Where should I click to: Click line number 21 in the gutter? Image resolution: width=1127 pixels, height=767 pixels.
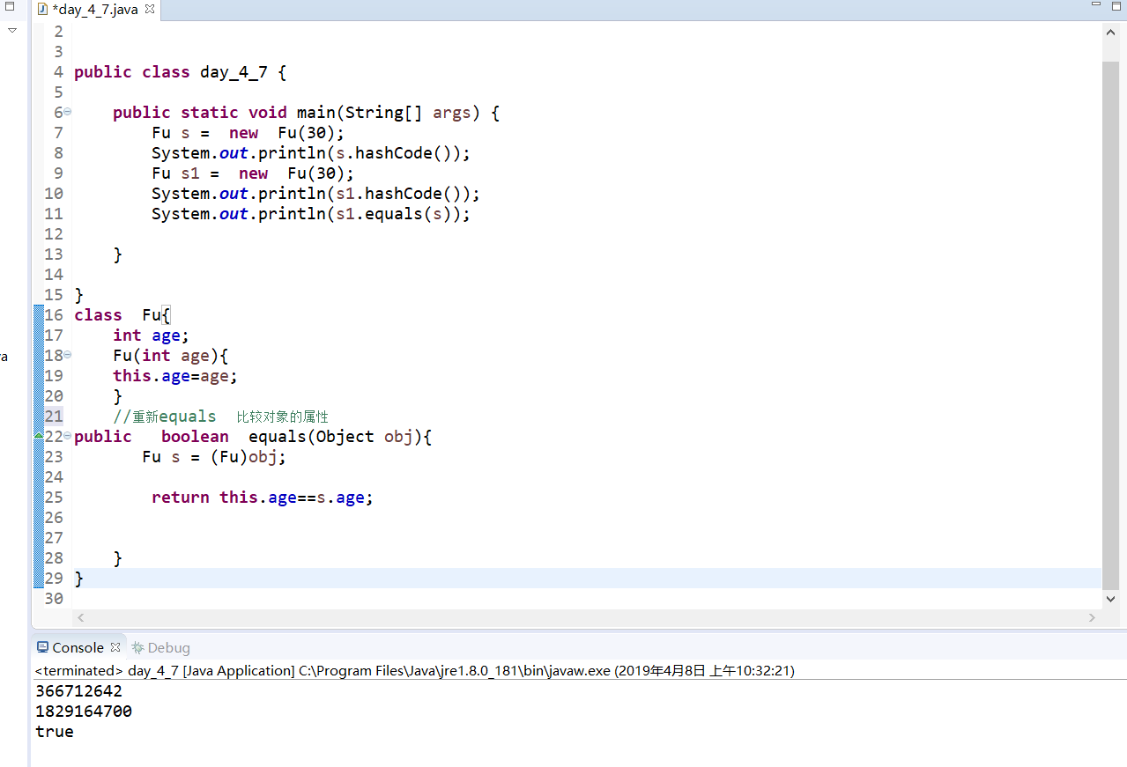(x=53, y=417)
